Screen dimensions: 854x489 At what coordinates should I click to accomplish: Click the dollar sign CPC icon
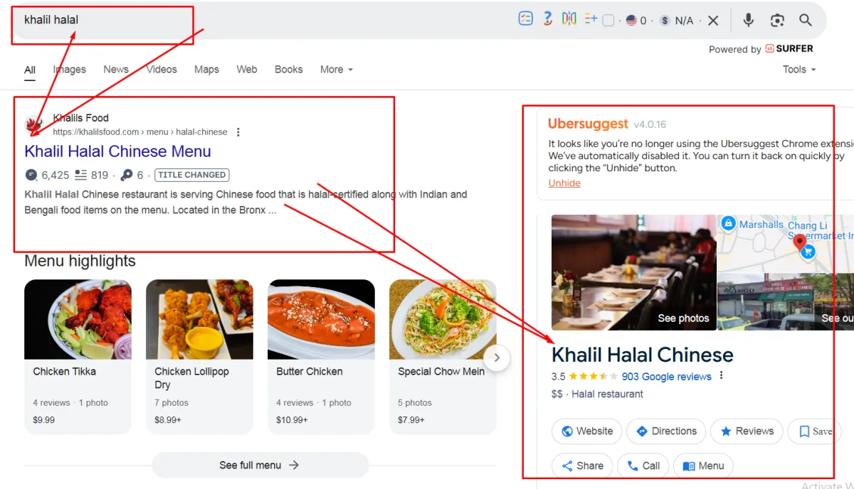pyautogui.click(x=665, y=21)
